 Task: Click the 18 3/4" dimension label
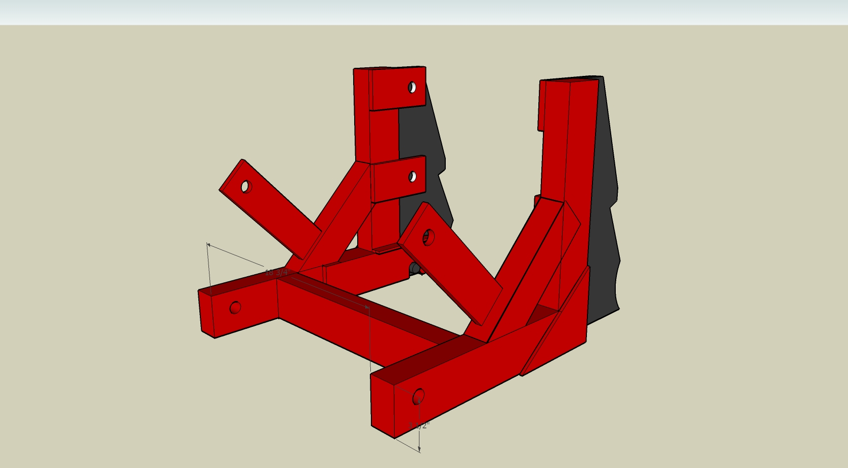coord(276,273)
